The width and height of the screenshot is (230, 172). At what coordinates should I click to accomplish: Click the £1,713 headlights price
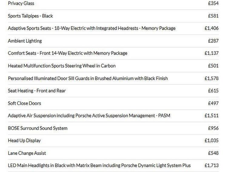tap(211, 165)
